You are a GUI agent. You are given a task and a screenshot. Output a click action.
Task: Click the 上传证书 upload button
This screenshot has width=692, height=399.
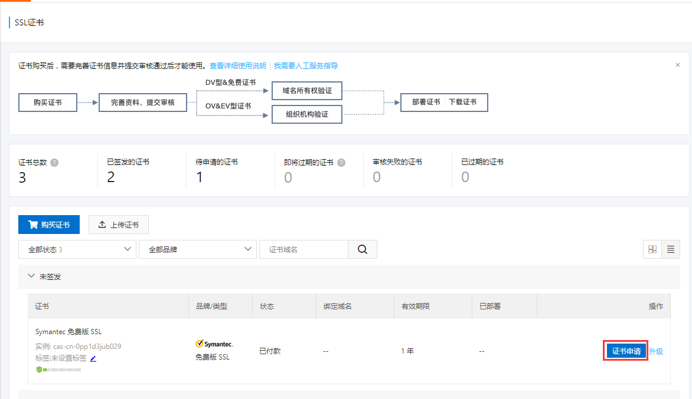point(118,225)
